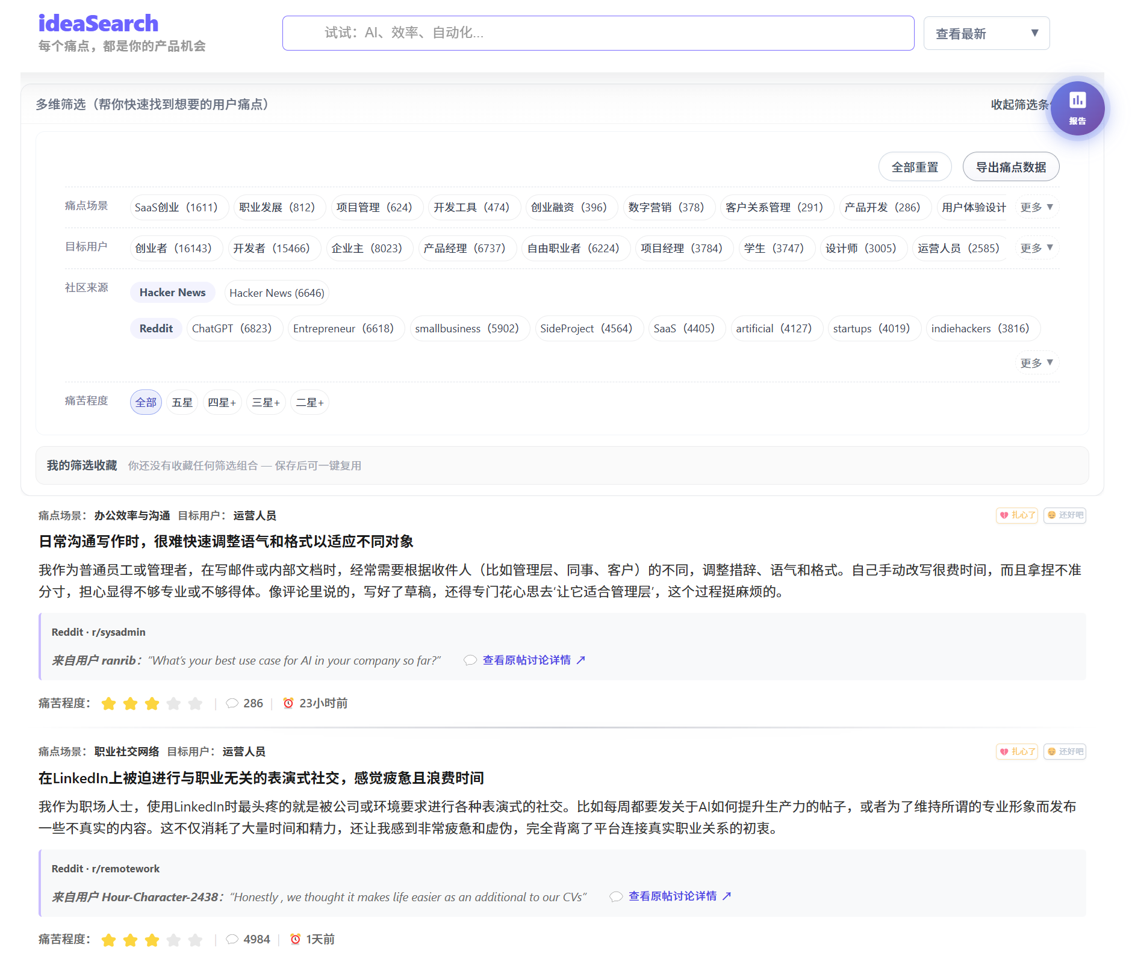Click the comment bubble icon beside 4984
This screenshot has height=959, width=1132.
tap(232, 940)
